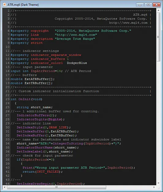This screenshot has height=192, width=163.
Task: Click the vertical scrollbar up arrow
Action: [158, 10]
